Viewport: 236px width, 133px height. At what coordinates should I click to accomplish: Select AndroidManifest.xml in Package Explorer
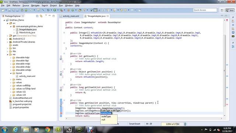pyautogui.click(x=22, y=98)
